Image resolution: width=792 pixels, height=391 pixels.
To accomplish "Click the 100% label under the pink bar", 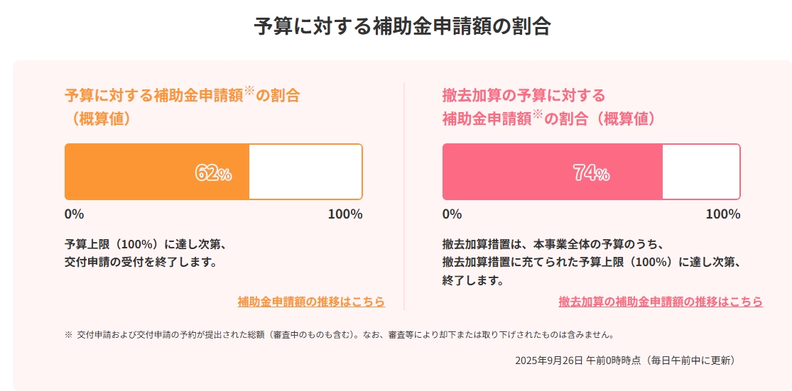I will click(x=722, y=214).
